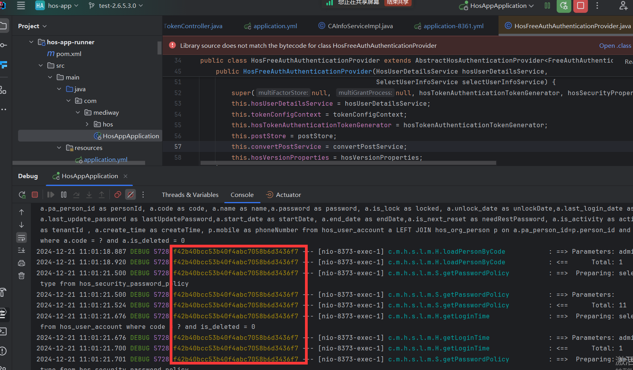The image size is (633, 370).
Task: Select HosFreeAuthAuthenticationProvider.java editor tab
Action: click(568, 26)
